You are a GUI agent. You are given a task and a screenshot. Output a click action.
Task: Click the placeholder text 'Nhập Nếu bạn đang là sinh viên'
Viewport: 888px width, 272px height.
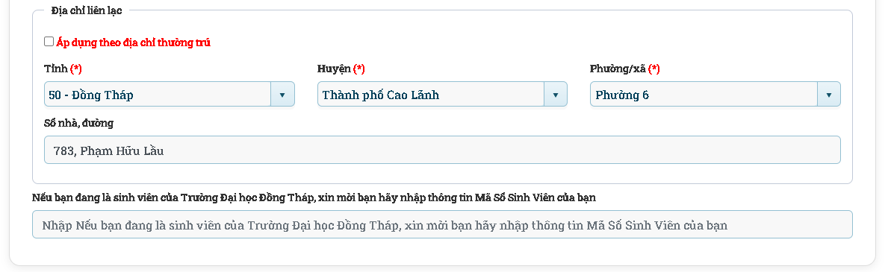click(x=131, y=226)
